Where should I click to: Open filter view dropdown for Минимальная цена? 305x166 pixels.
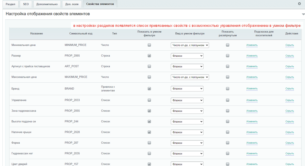pos(190,45)
